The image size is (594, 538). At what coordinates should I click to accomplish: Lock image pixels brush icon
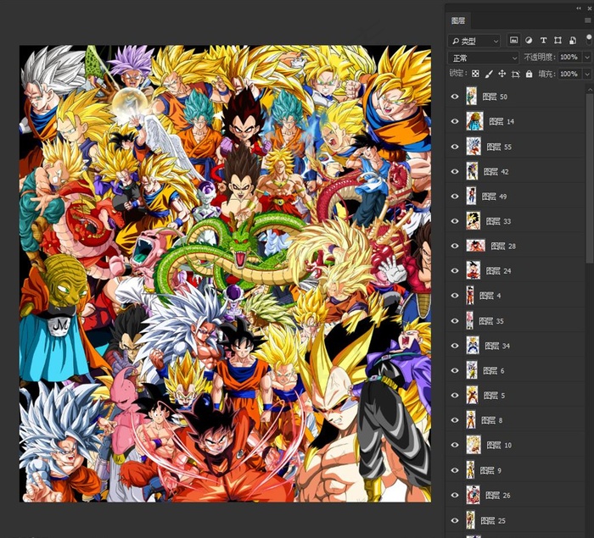pyautogui.click(x=489, y=74)
